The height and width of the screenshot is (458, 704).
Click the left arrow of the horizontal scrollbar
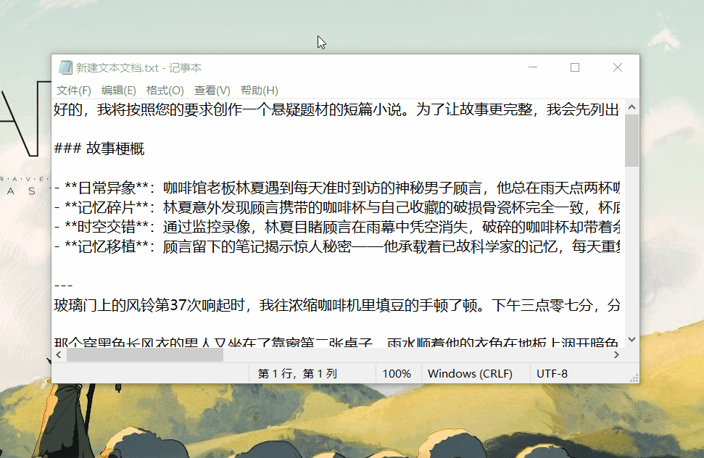click(58, 355)
